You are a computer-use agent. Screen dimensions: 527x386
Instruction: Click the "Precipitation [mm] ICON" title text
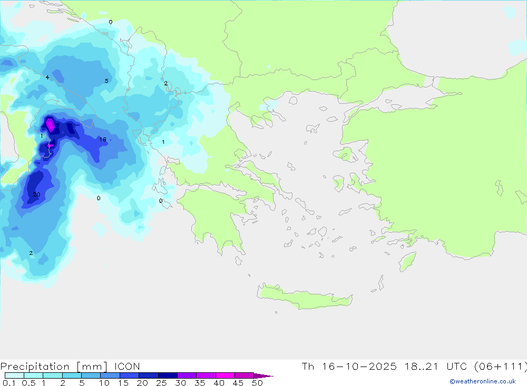point(70,367)
